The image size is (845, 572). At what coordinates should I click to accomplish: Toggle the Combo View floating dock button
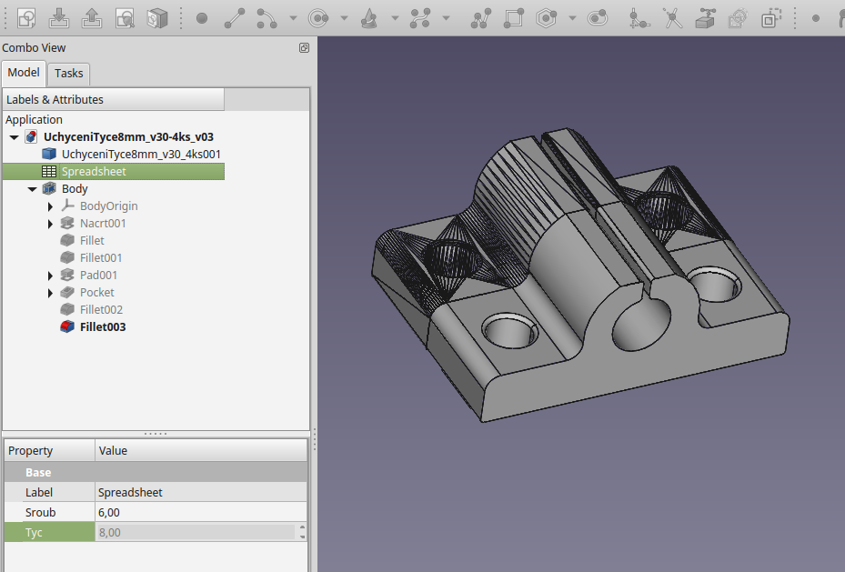pyautogui.click(x=305, y=48)
